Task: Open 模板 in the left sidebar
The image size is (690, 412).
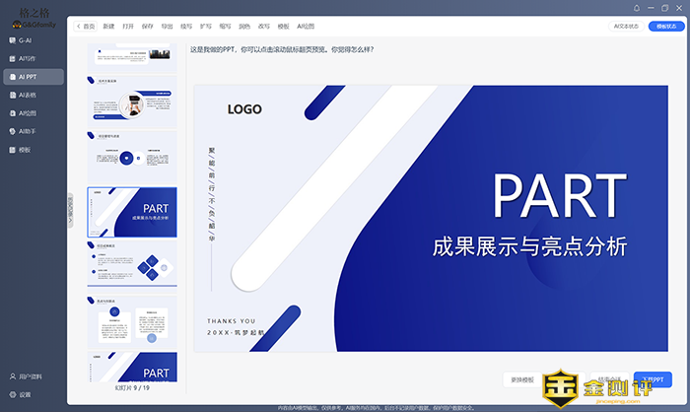Action: tap(25, 150)
